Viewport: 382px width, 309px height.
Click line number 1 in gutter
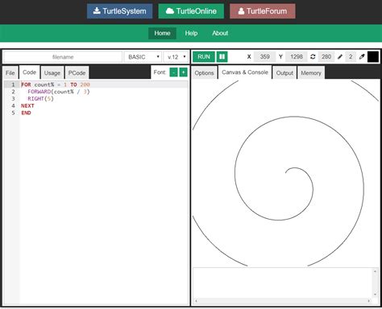click(13, 84)
